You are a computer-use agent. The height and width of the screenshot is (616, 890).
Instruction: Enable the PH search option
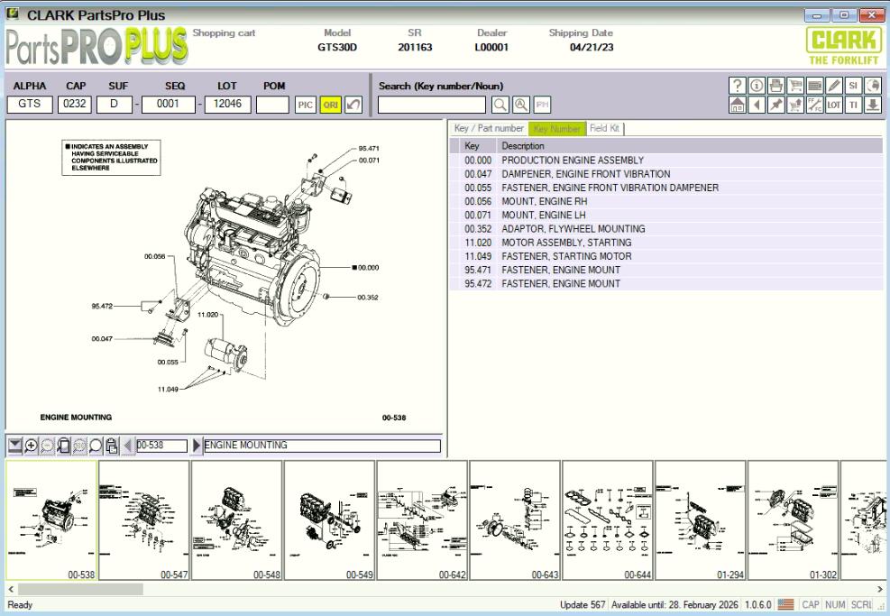point(542,104)
